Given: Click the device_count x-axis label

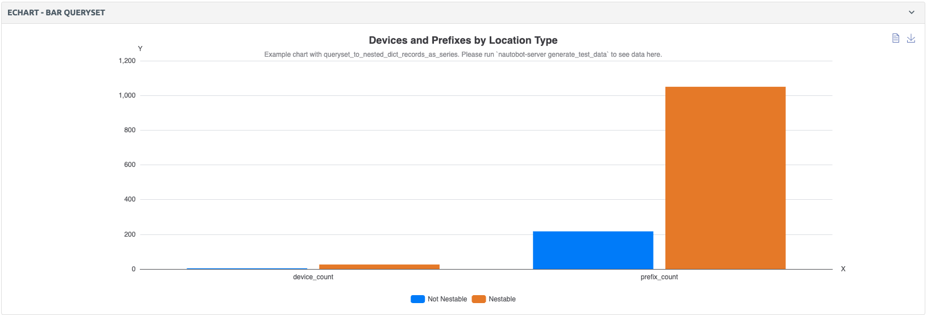Looking at the screenshot, I should click(x=313, y=277).
